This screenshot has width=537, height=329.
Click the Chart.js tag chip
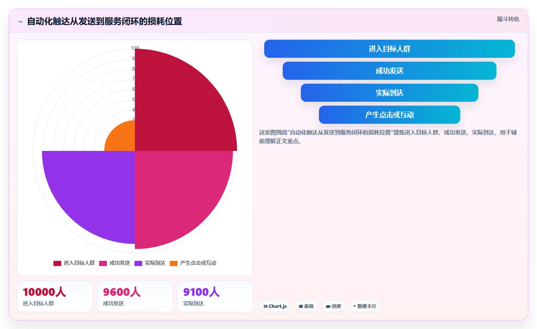click(x=275, y=306)
